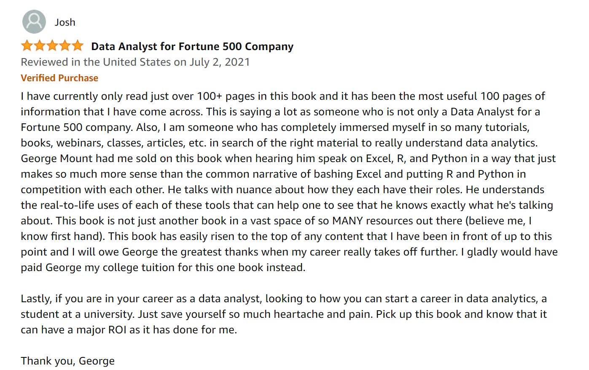
Task: Click the fifth and last rating star
Action: pos(78,45)
